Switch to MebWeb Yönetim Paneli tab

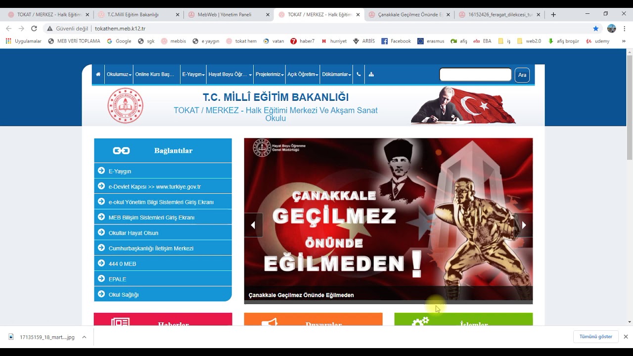tap(228, 15)
